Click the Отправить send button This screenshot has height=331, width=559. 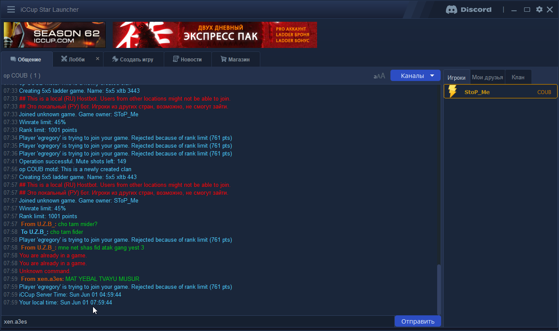coord(418,321)
